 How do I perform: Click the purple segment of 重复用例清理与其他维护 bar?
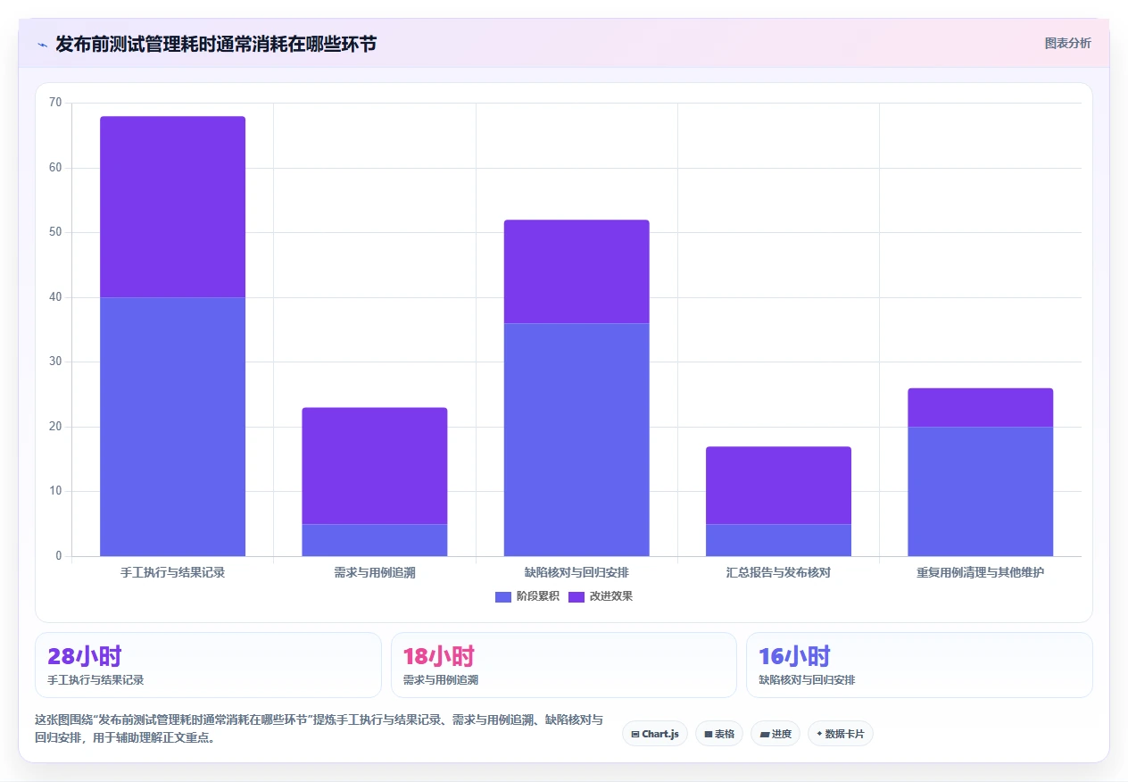point(981,408)
